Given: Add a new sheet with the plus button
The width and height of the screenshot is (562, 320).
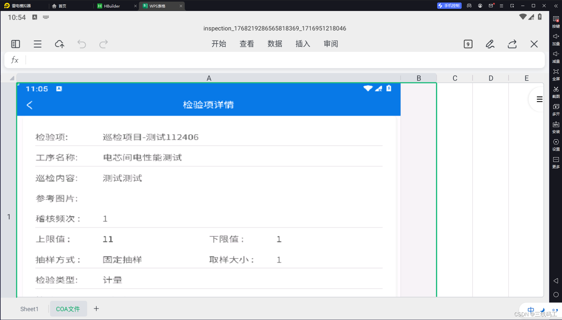Looking at the screenshot, I should pyautogui.click(x=96, y=309).
